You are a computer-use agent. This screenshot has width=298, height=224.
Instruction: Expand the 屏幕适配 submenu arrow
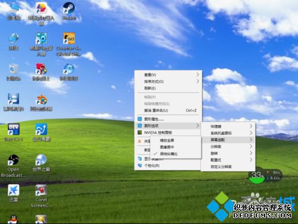coord(251,140)
